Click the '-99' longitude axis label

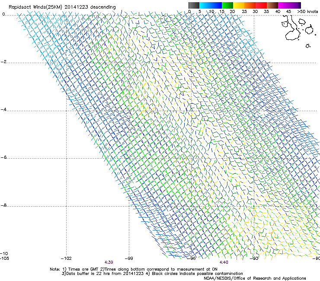[x=129, y=259]
